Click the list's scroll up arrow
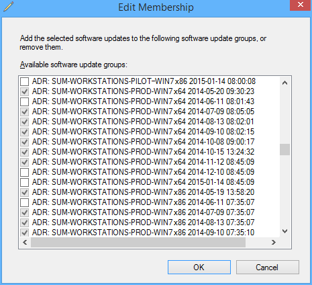The image size is (312, 285). click(x=284, y=83)
